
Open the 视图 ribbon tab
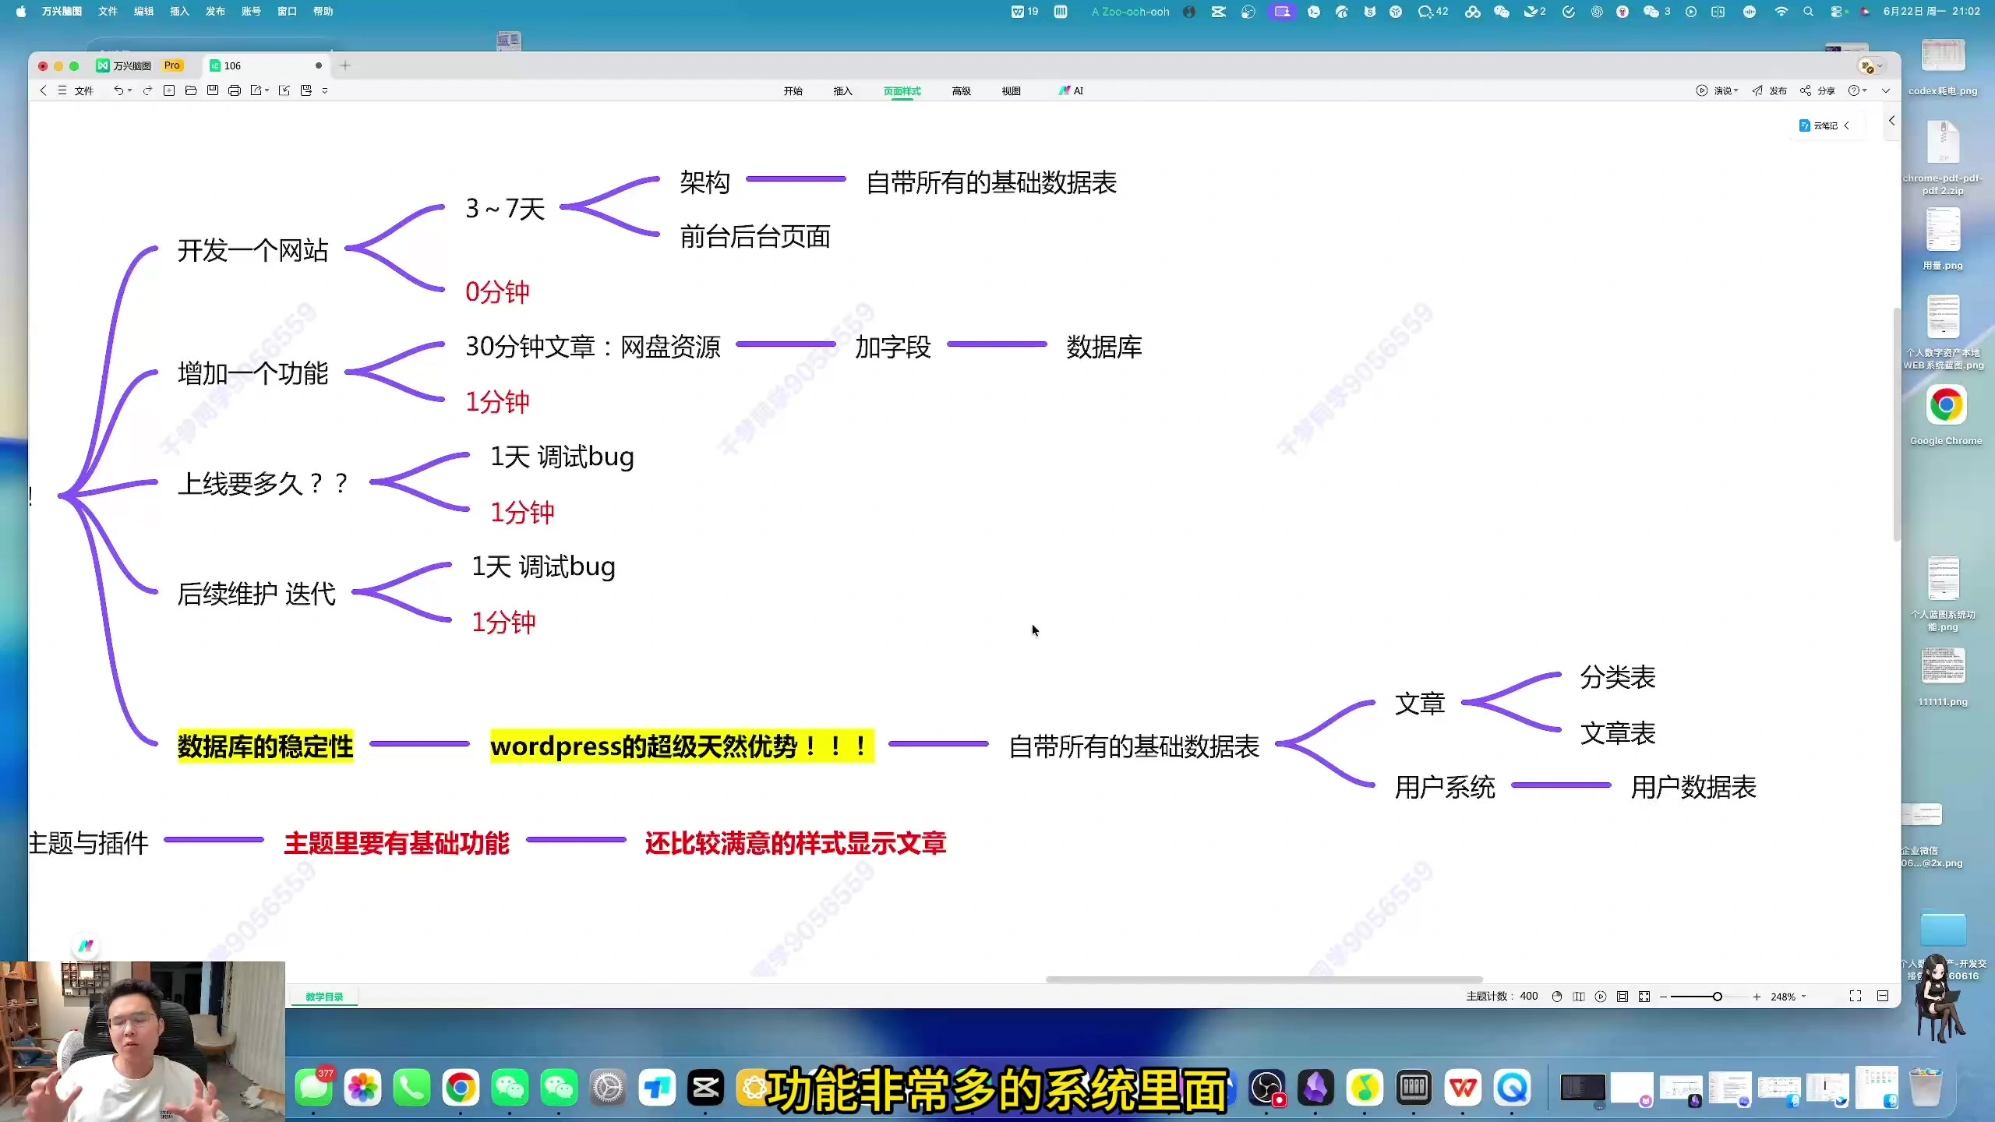point(1012,91)
